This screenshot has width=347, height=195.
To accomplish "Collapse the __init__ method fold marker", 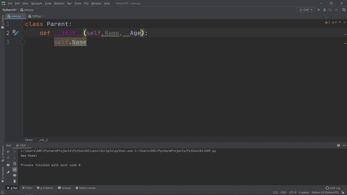I will pos(22,33).
